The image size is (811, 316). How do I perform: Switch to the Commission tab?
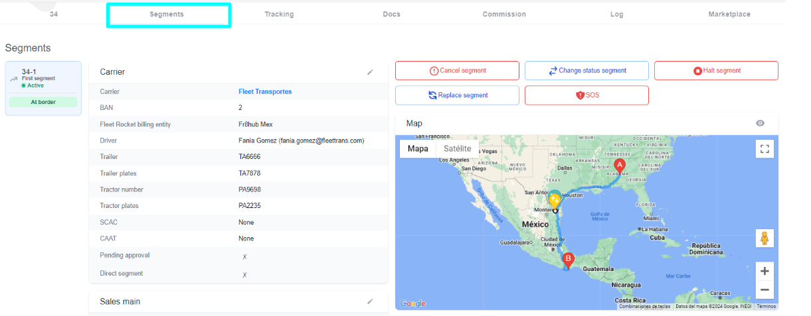504,14
